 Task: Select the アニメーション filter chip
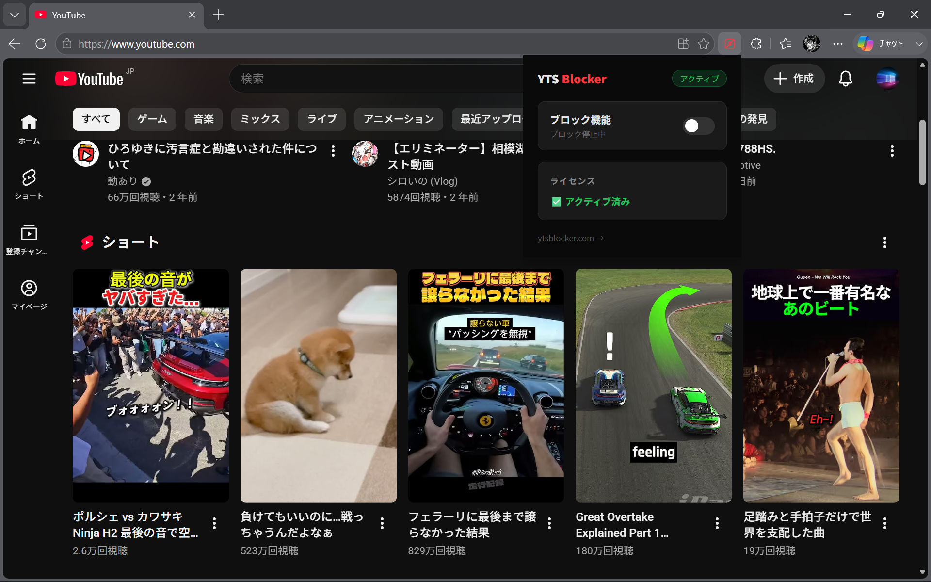coord(399,119)
